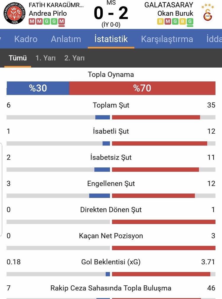Open manager Andrea Pirlo link

48,13
